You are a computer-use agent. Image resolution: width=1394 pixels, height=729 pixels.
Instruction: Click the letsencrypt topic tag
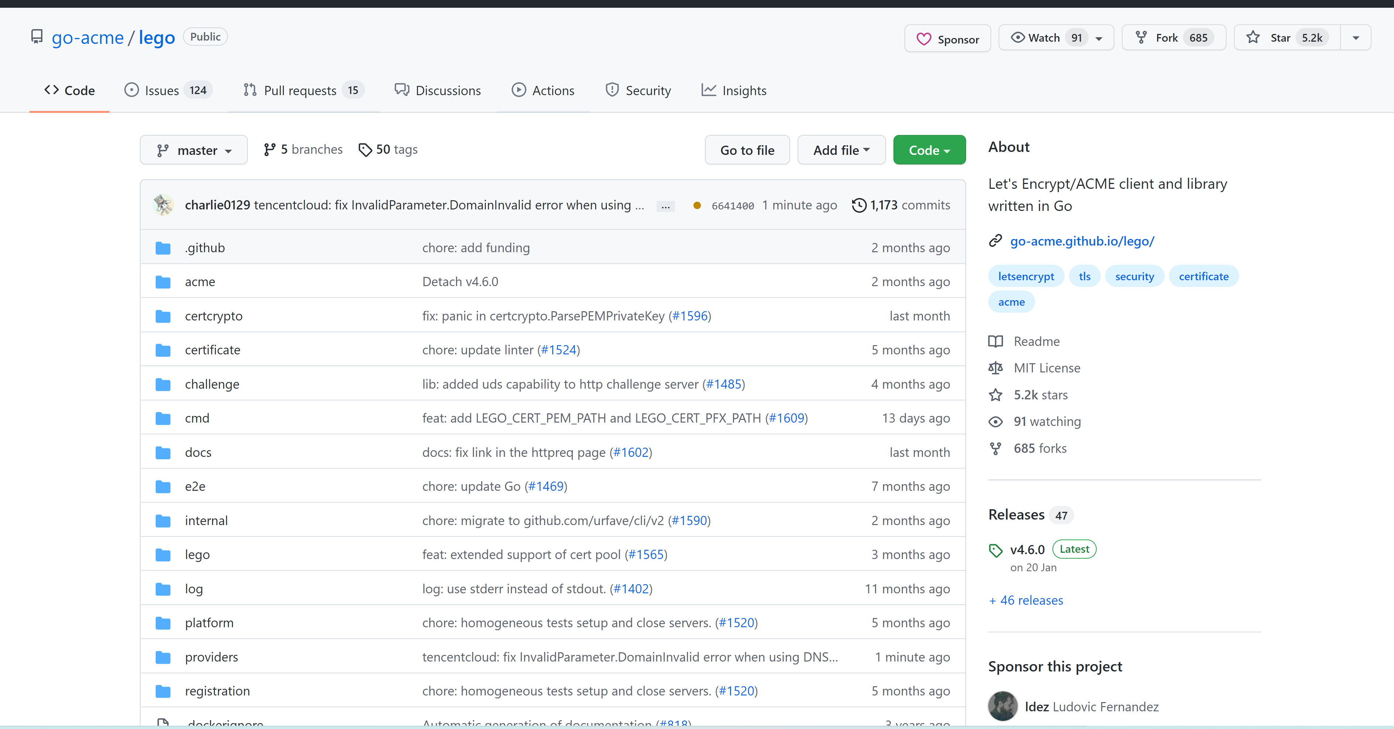point(1025,276)
